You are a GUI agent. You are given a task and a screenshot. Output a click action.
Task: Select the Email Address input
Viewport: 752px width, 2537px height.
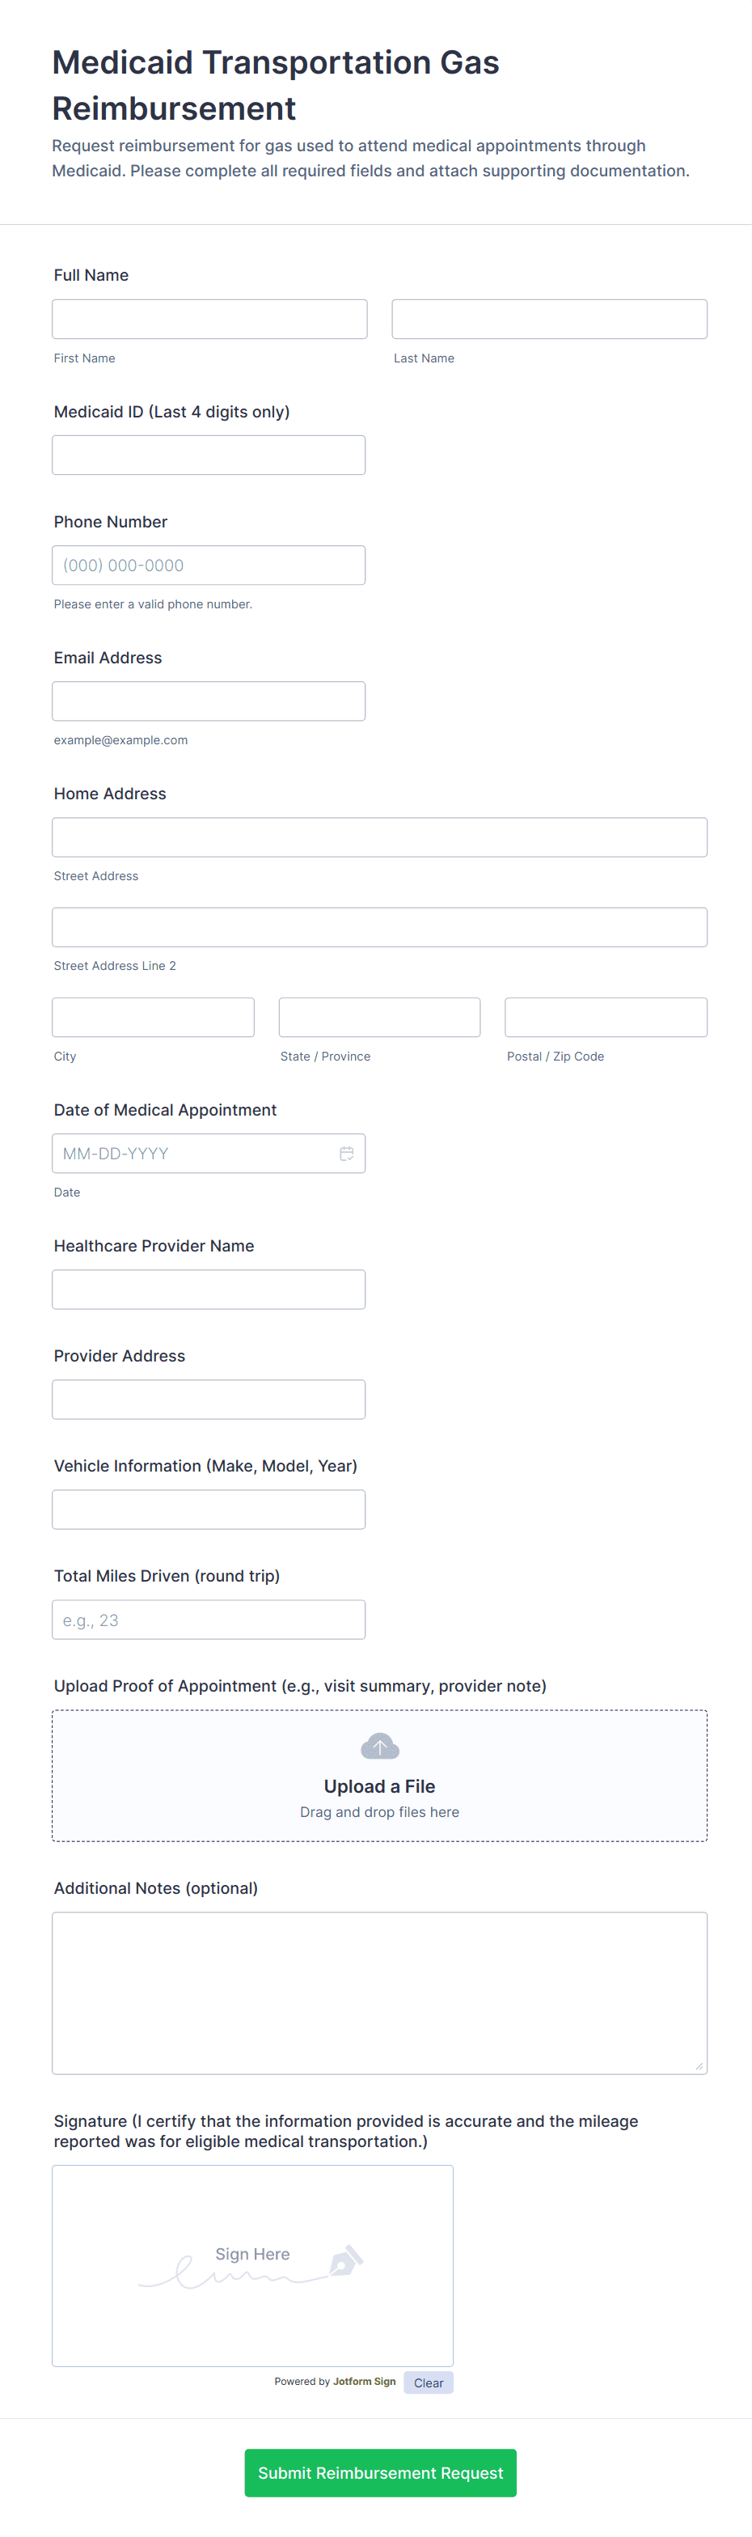(x=209, y=701)
